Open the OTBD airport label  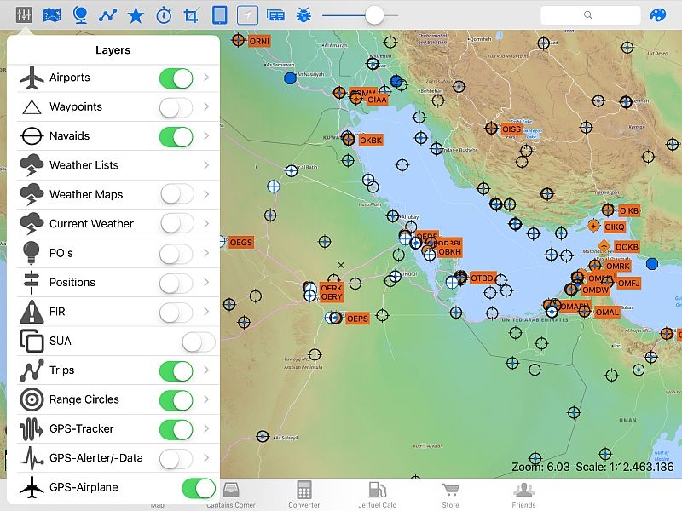click(482, 278)
